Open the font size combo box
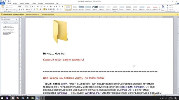The width and height of the screenshot is (179, 100). (29, 7)
